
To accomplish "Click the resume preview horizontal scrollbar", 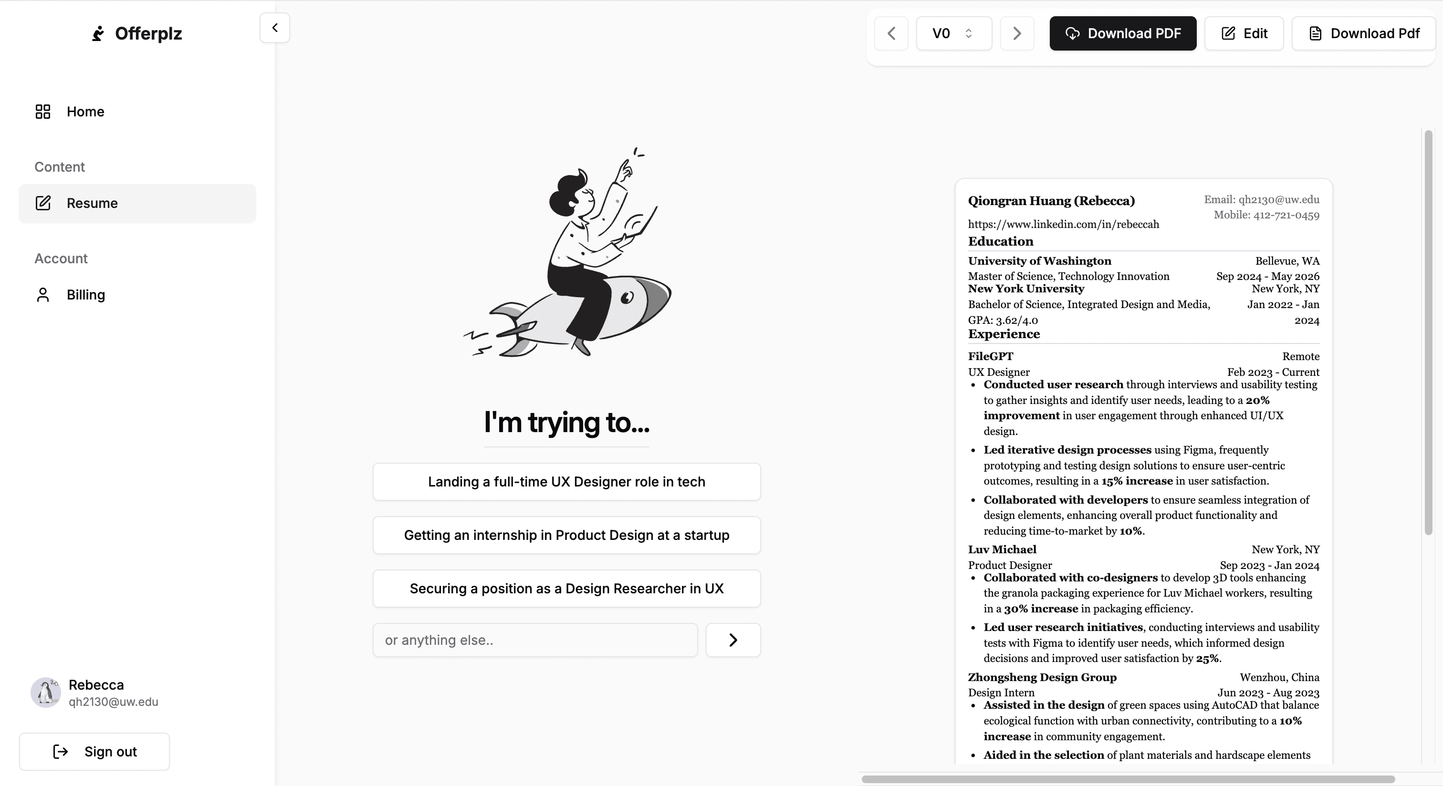I will coord(1128,779).
